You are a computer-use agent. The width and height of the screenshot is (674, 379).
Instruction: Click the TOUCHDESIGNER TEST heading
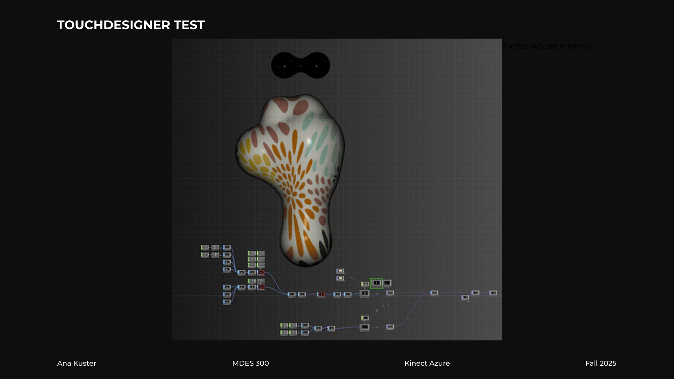click(131, 25)
